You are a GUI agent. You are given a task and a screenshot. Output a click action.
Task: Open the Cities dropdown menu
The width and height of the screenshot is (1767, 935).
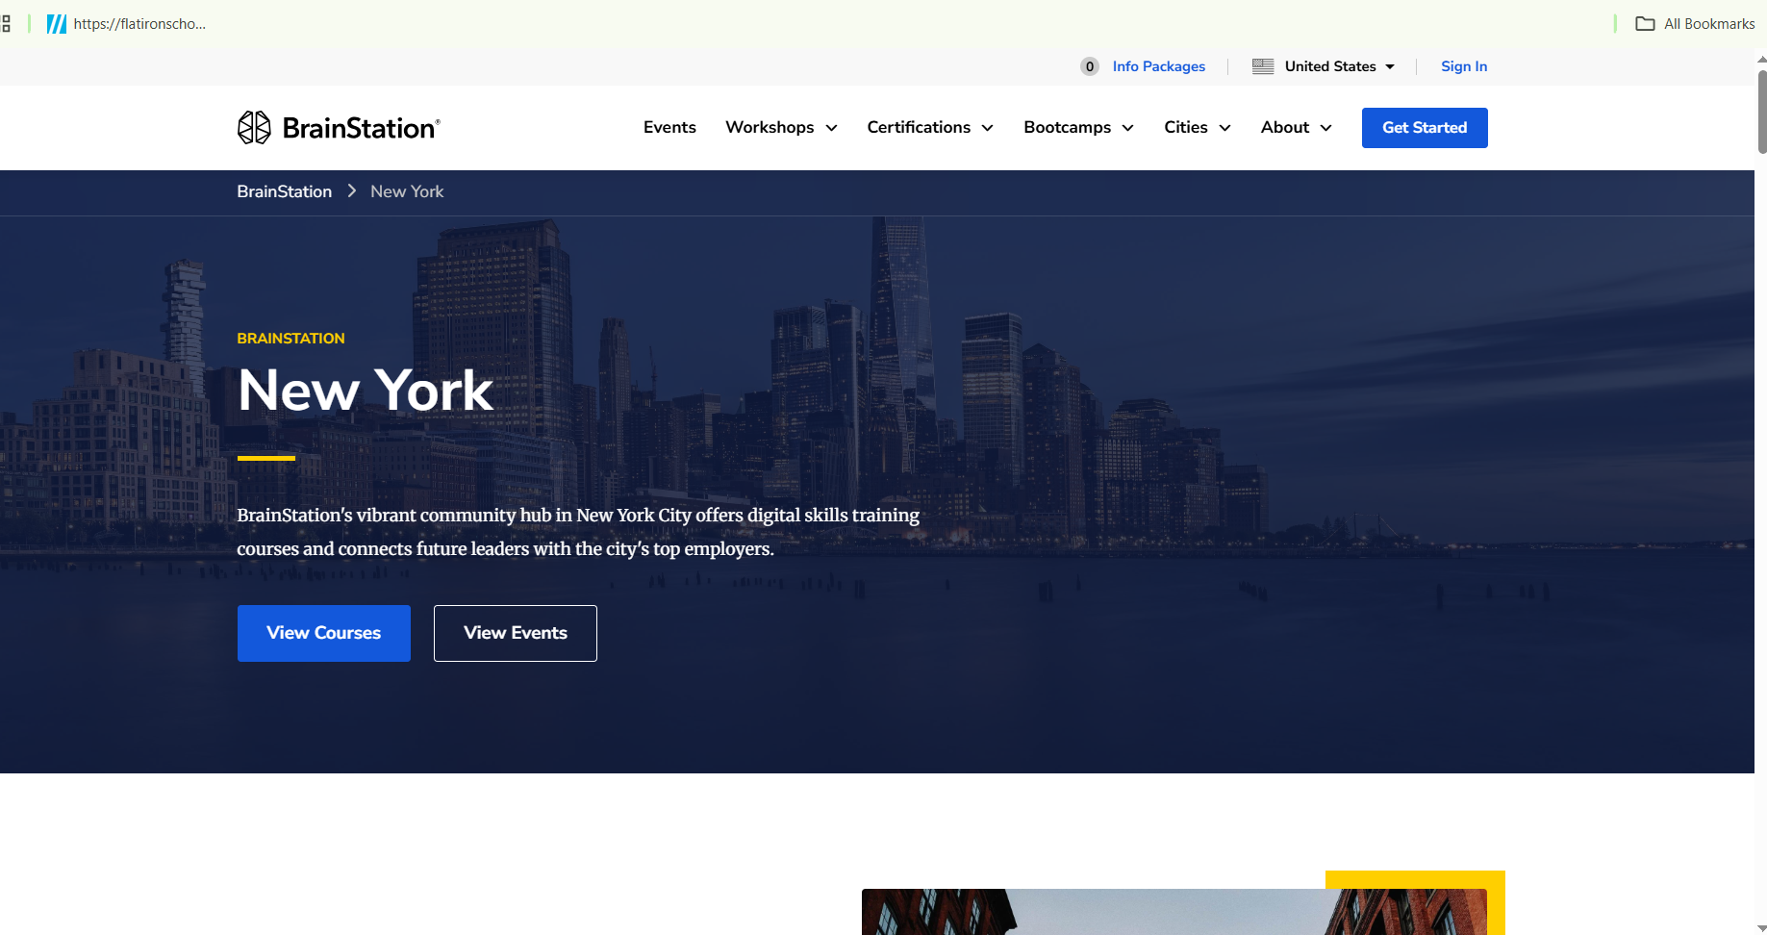coord(1197,128)
